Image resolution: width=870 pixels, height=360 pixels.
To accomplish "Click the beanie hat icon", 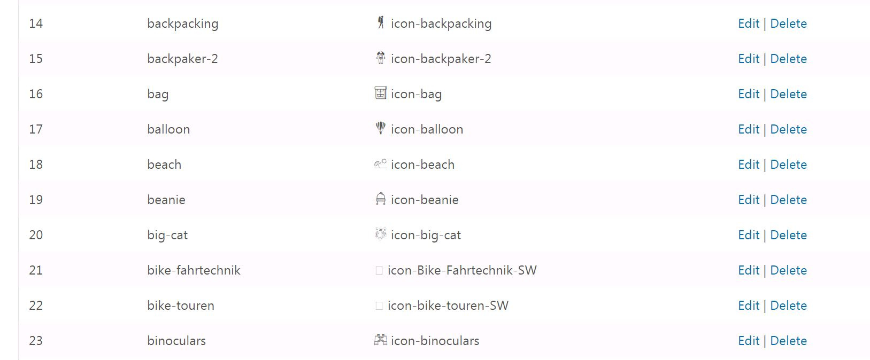I will coord(380,199).
